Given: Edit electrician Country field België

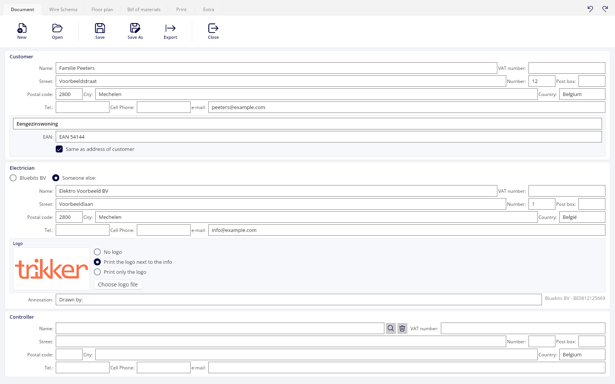Looking at the screenshot, I should click(582, 217).
